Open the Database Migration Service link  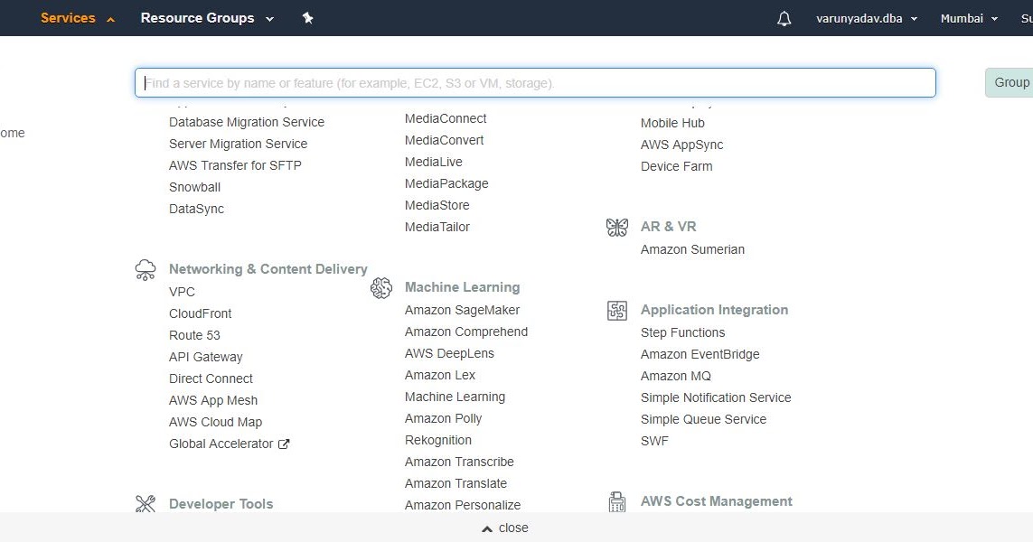[247, 122]
